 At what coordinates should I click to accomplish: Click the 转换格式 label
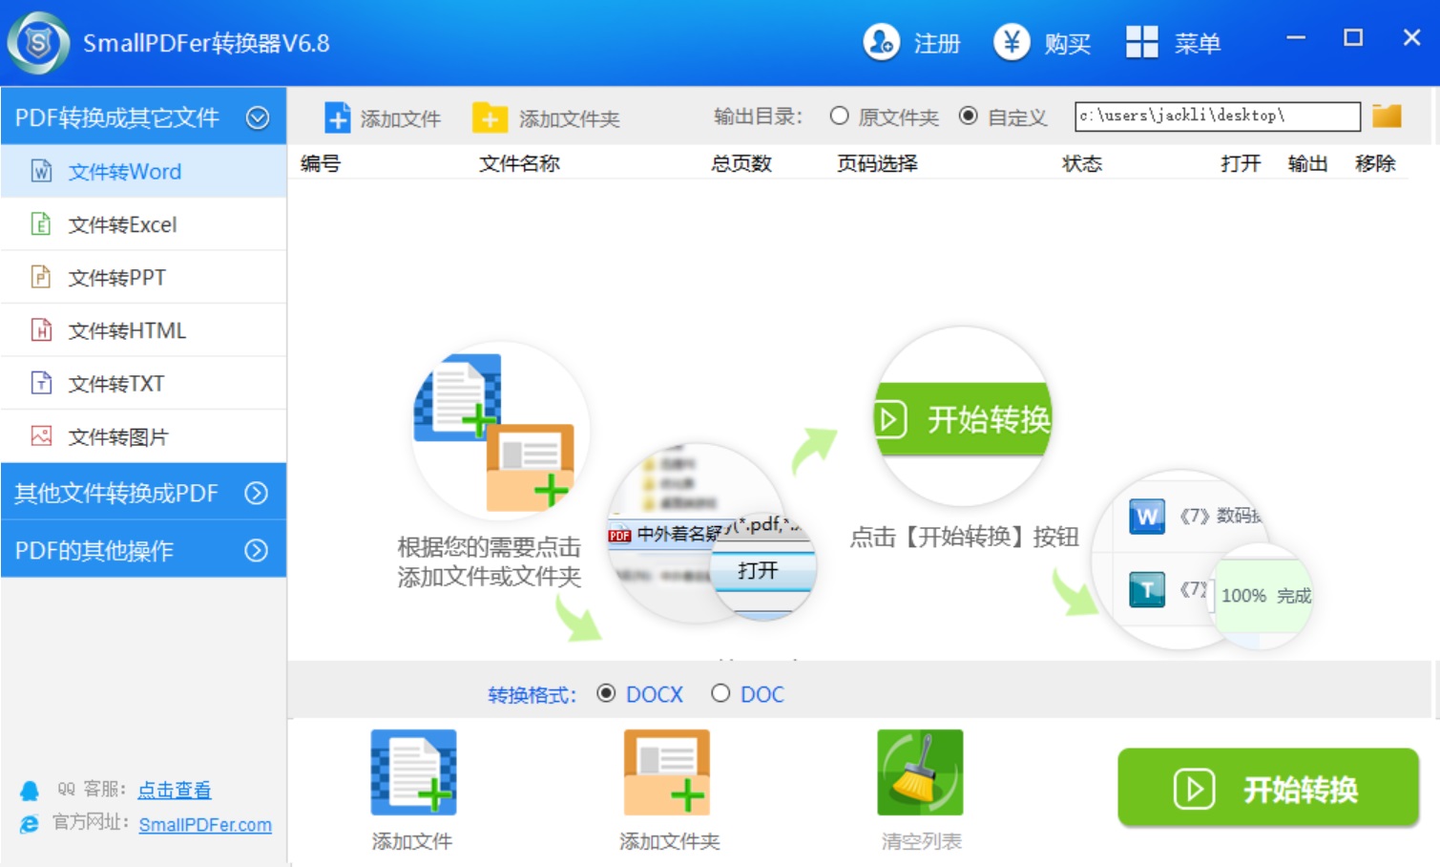click(532, 694)
